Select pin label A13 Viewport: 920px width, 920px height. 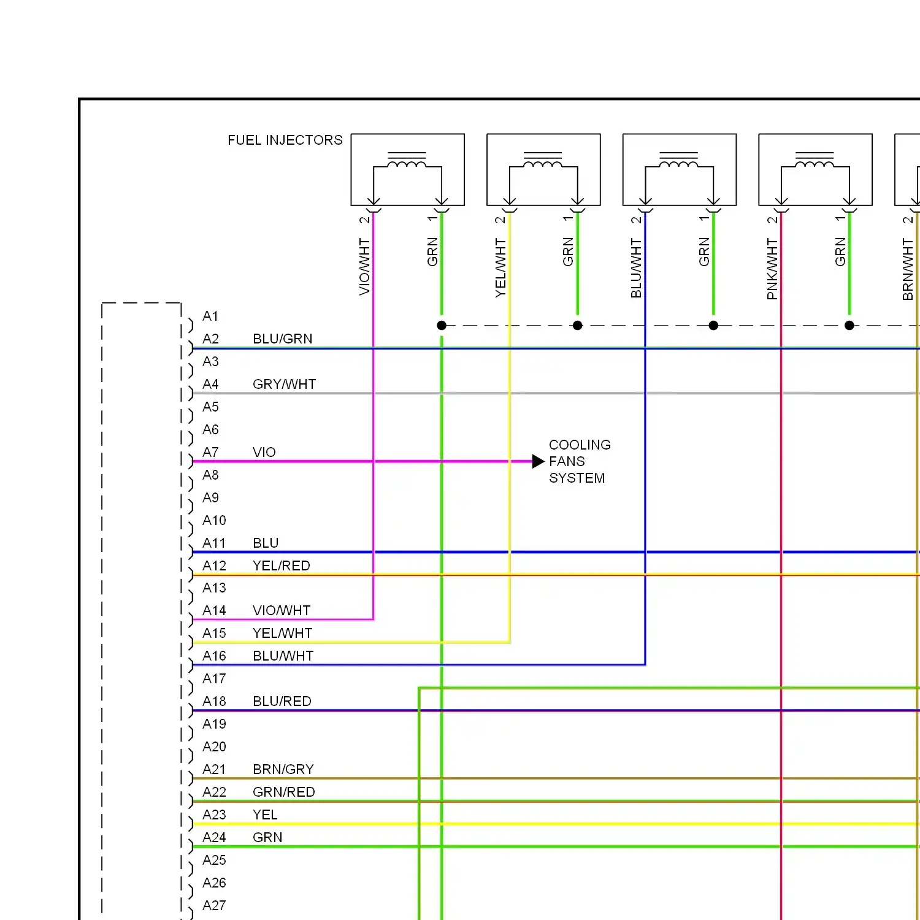214,588
